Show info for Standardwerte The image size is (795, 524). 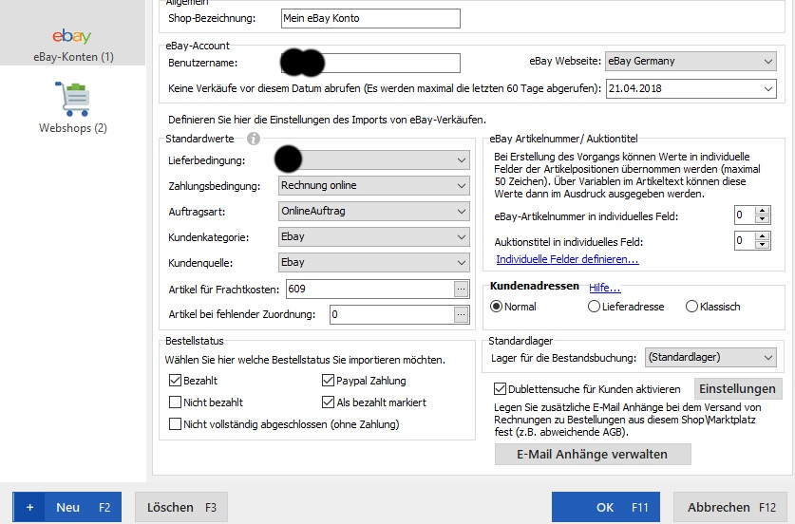click(x=254, y=139)
